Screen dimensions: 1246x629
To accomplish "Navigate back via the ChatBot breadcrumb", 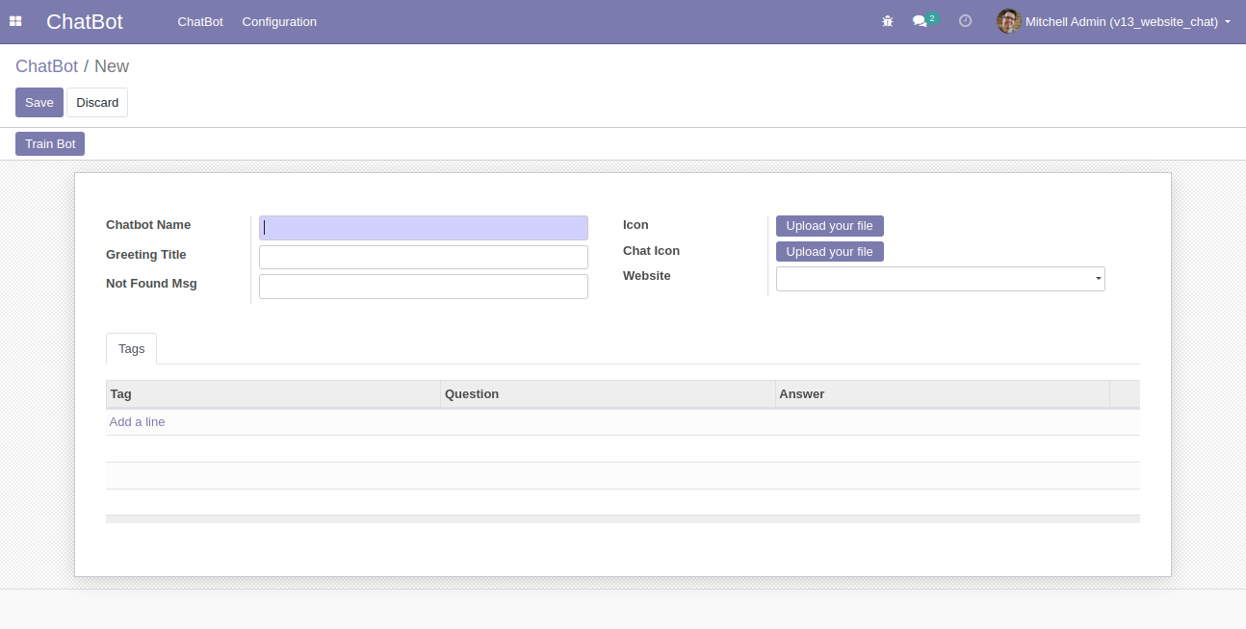I will click(46, 65).
